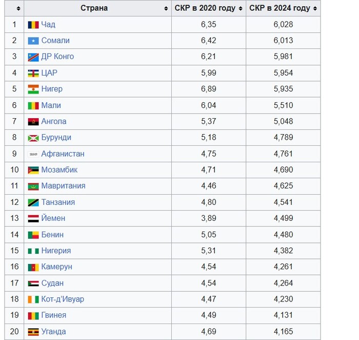Select the Мали 2024 value cell
The image size is (359, 340).
click(283, 105)
